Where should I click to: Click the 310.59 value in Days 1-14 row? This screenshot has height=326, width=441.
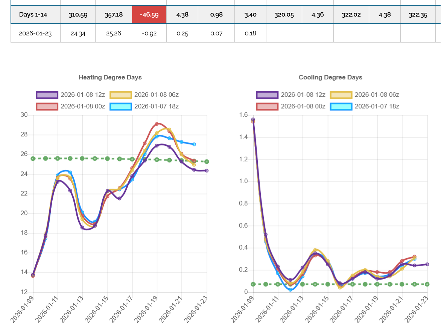click(78, 15)
